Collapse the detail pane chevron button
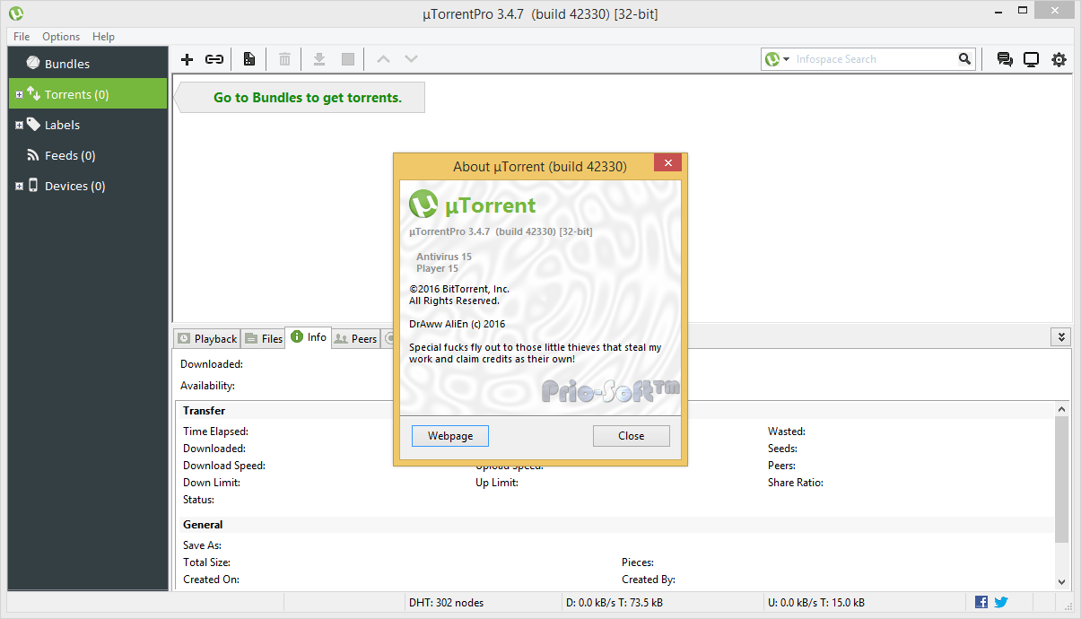Screen dimensions: 1081x619 [1061, 337]
